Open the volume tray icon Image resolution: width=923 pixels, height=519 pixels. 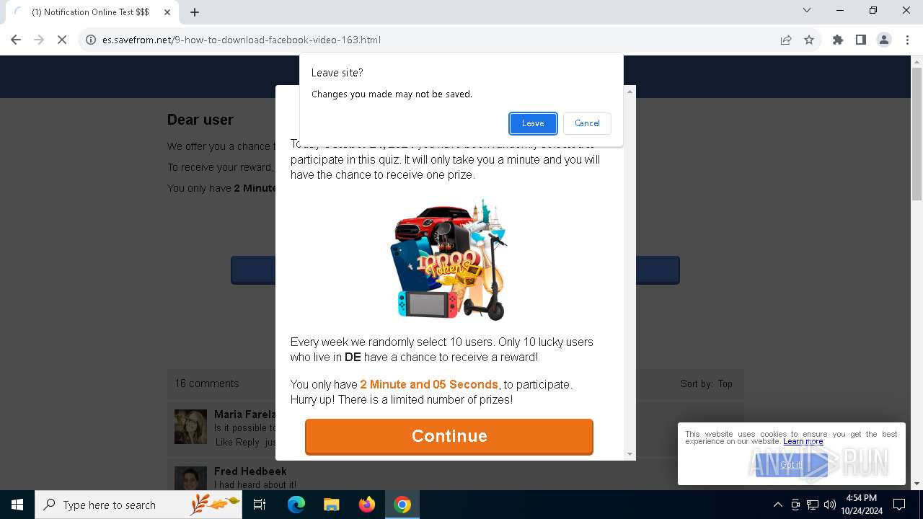tap(830, 505)
